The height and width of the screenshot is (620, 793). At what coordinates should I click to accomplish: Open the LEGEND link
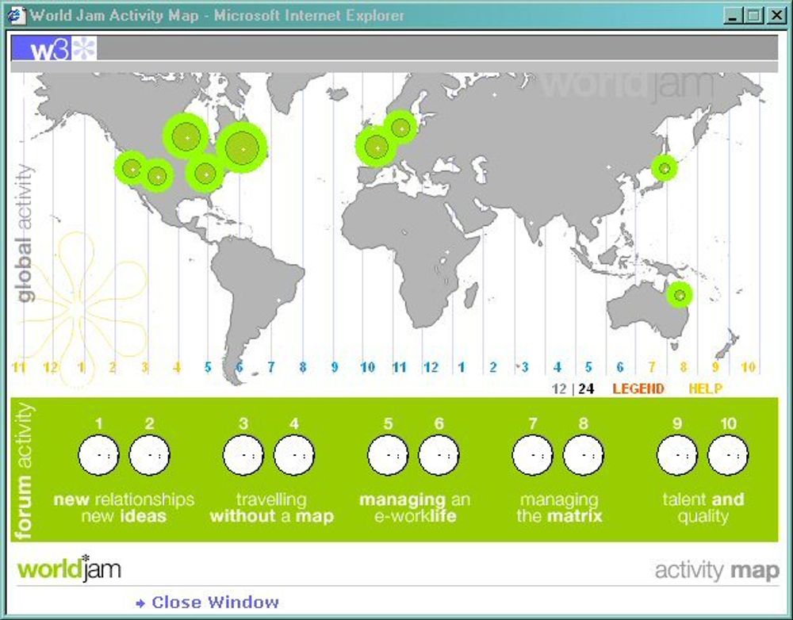pyautogui.click(x=638, y=388)
